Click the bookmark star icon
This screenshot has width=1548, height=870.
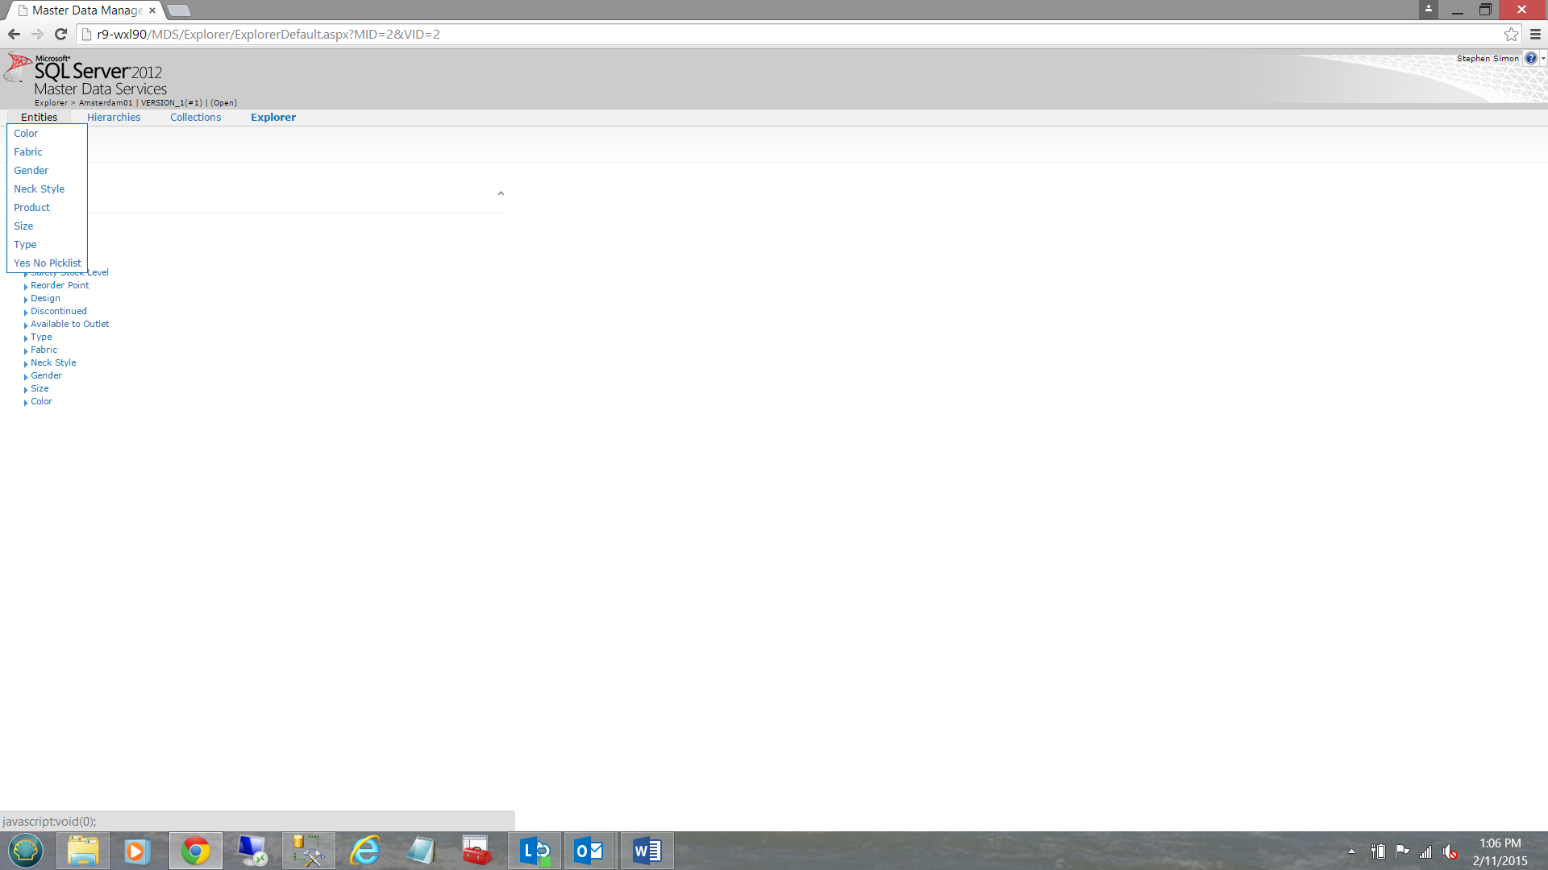(1511, 34)
